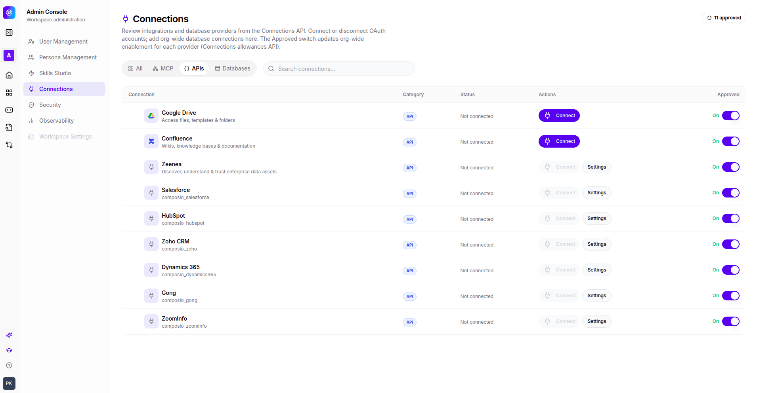Switch to the Databases tab
Image resolution: width=757 pixels, height=393 pixels.
point(233,68)
